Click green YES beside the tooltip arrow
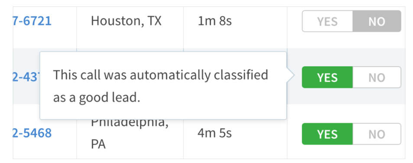This screenshot has width=413, height=163. pyautogui.click(x=327, y=77)
